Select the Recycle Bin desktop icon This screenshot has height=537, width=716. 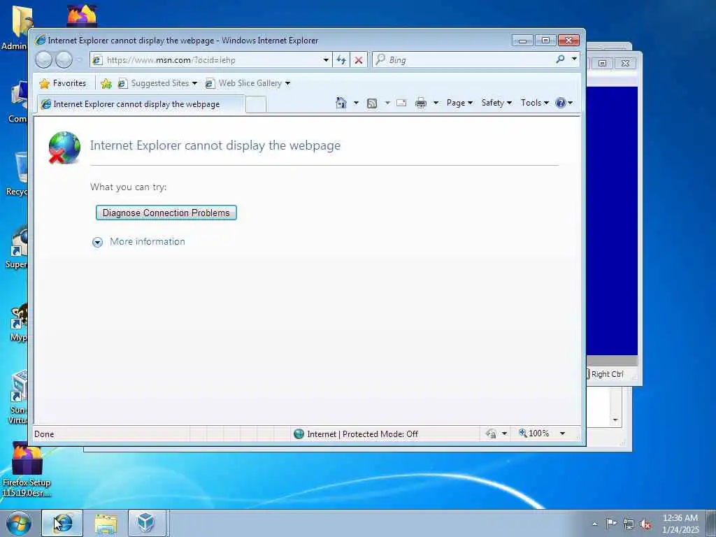point(15,175)
